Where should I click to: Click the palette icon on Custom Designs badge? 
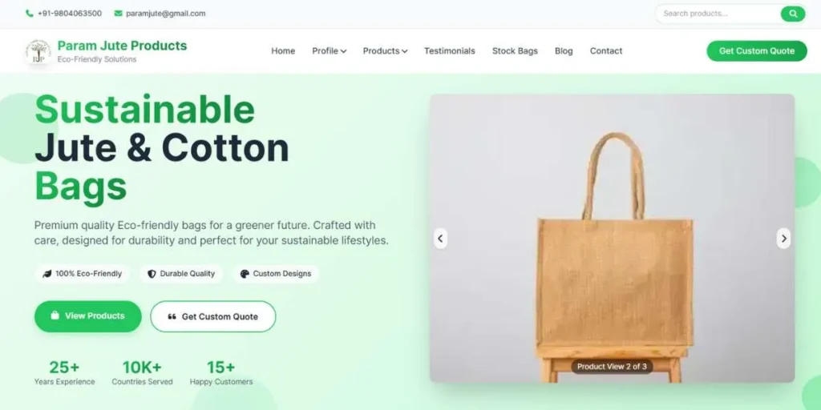click(245, 274)
